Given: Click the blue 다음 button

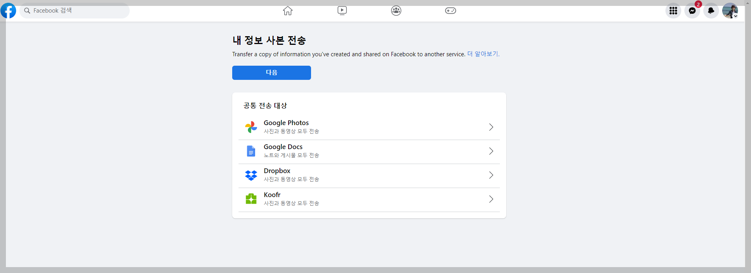Looking at the screenshot, I should pyautogui.click(x=272, y=73).
